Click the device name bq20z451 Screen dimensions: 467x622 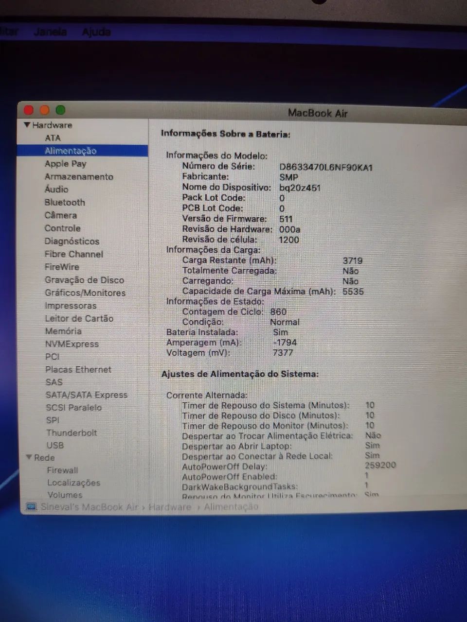click(x=300, y=188)
